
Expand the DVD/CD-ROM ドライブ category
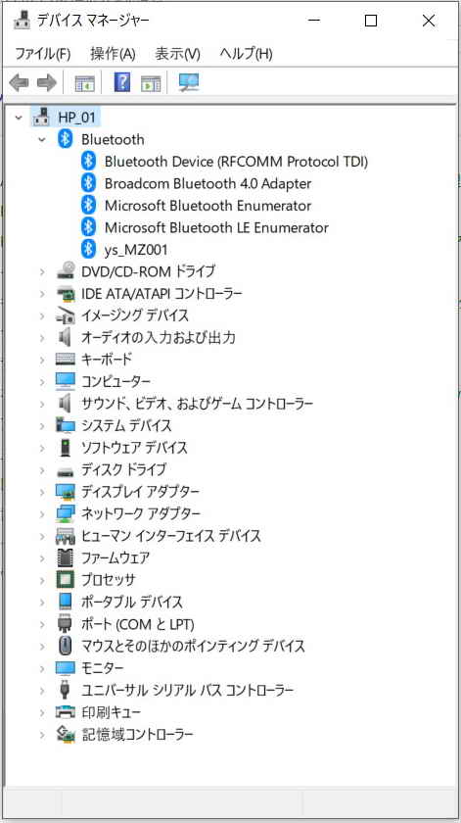(42, 272)
